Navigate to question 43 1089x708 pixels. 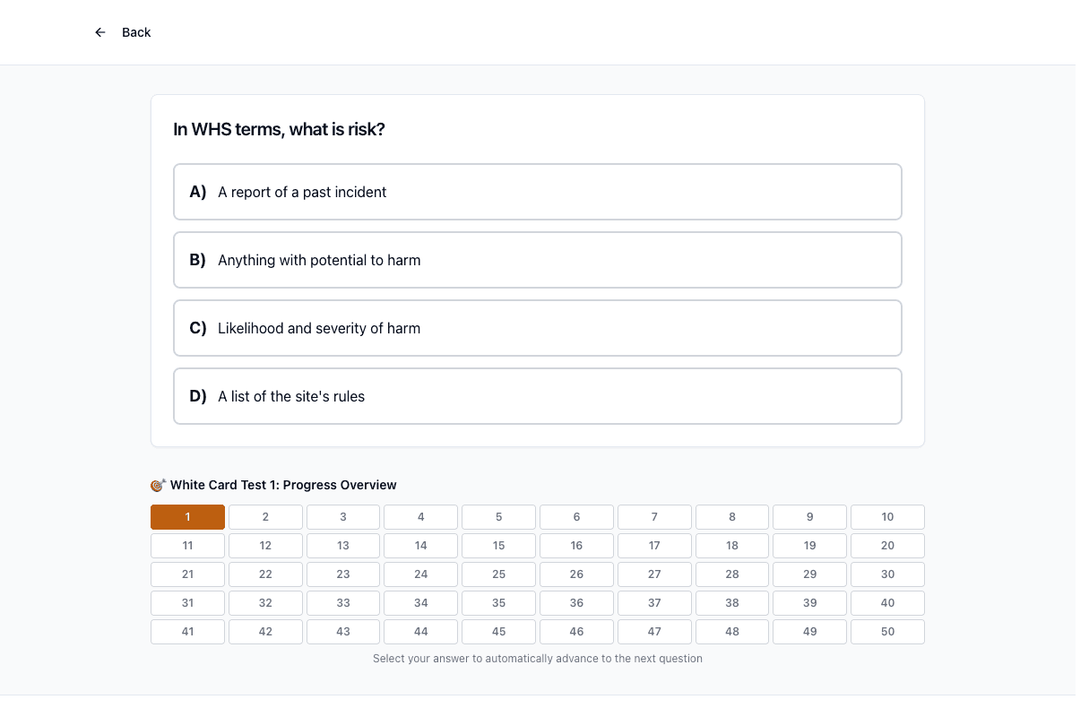click(343, 632)
